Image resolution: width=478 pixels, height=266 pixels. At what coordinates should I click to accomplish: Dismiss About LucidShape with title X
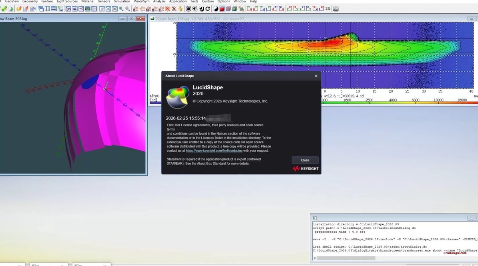tap(316, 76)
